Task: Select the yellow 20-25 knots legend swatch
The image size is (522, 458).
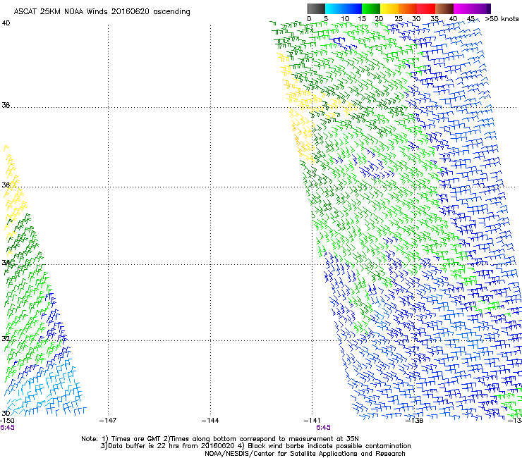Action: click(x=389, y=8)
